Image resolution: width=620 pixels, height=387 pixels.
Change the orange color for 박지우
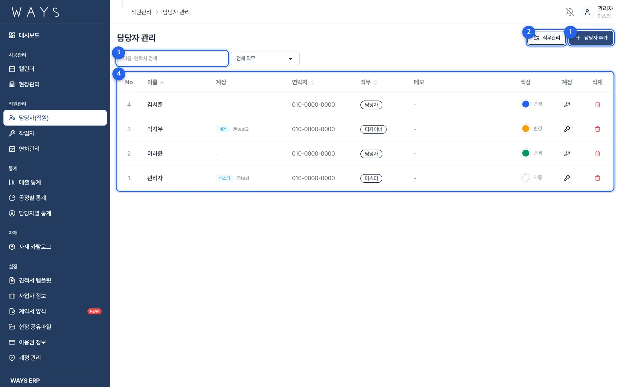(x=526, y=128)
